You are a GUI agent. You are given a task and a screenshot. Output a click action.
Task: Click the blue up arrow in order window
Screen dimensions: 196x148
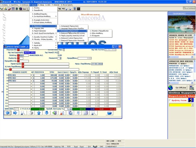pyautogui.click(x=39, y=113)
